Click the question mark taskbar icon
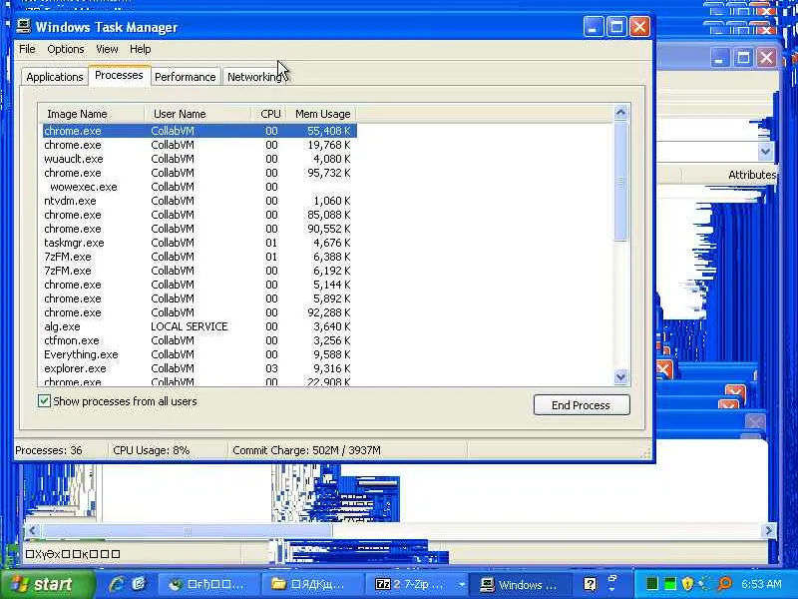The image size is (798, 599). (590, 584)
